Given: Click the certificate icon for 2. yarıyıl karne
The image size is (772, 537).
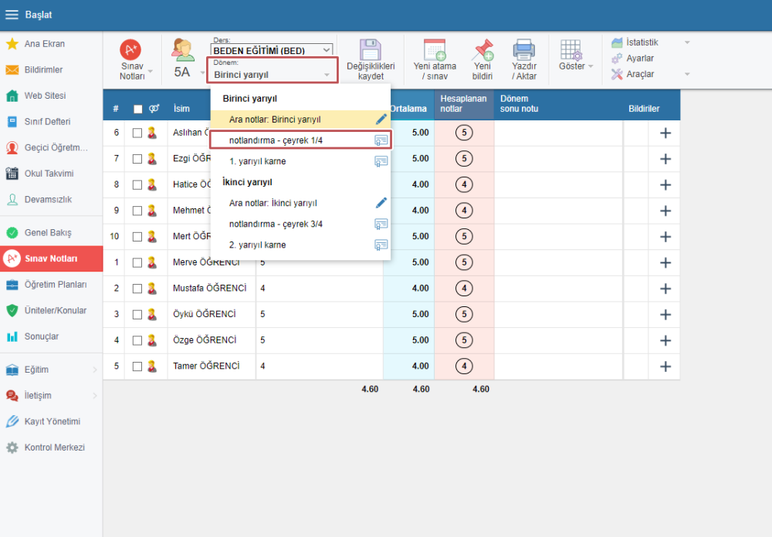Looking at the screenshot, I should pos(381,245).
